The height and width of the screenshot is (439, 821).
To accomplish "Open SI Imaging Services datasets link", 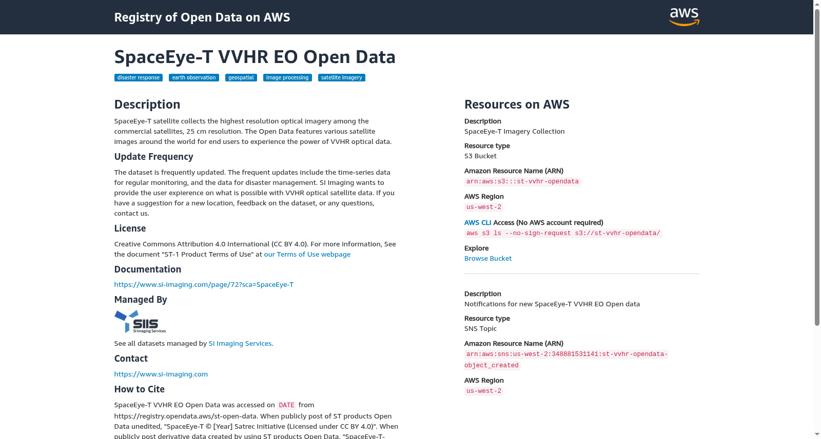I will [x=240, y=344].
